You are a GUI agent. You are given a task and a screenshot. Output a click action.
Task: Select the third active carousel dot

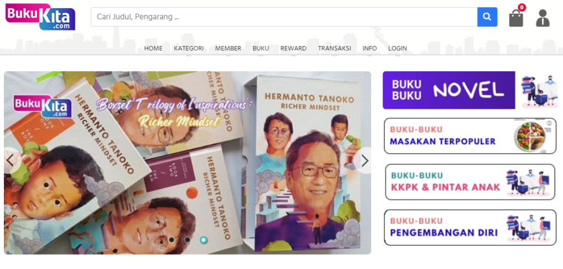coord(203,239)
